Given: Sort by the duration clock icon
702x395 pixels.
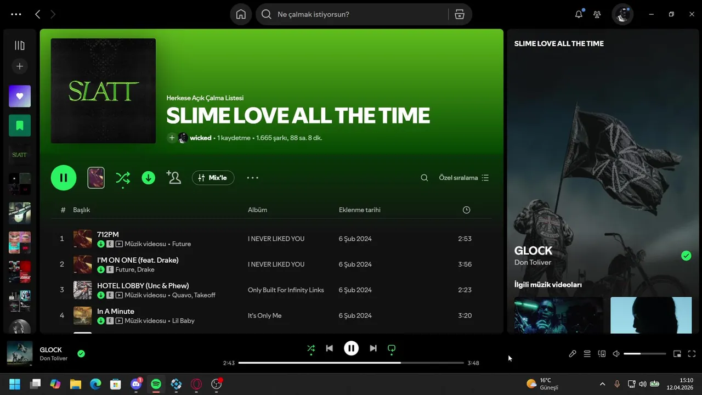Looking at the screenshot, I should pyautogui.click(x=467, y=210).
